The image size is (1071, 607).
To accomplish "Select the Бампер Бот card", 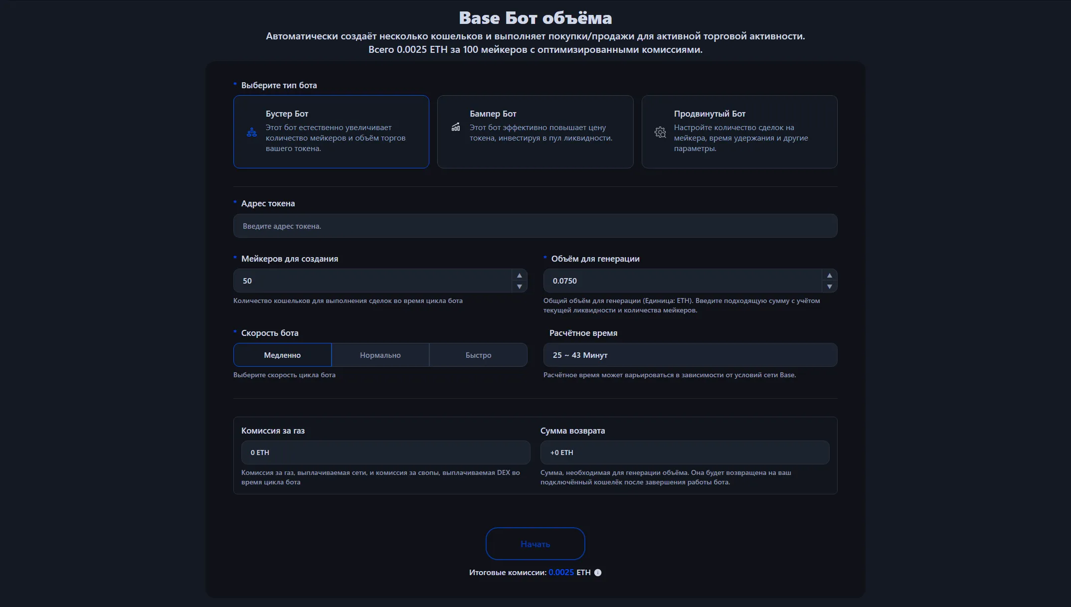I will [x=535, y=132].
